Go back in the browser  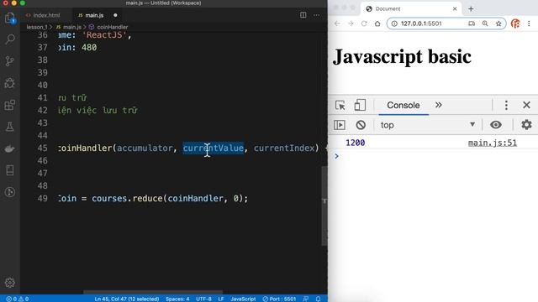point(337,23)
